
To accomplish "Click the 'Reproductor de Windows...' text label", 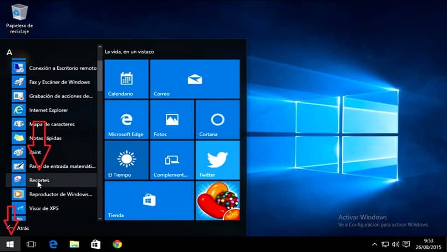I will [60, 194].
